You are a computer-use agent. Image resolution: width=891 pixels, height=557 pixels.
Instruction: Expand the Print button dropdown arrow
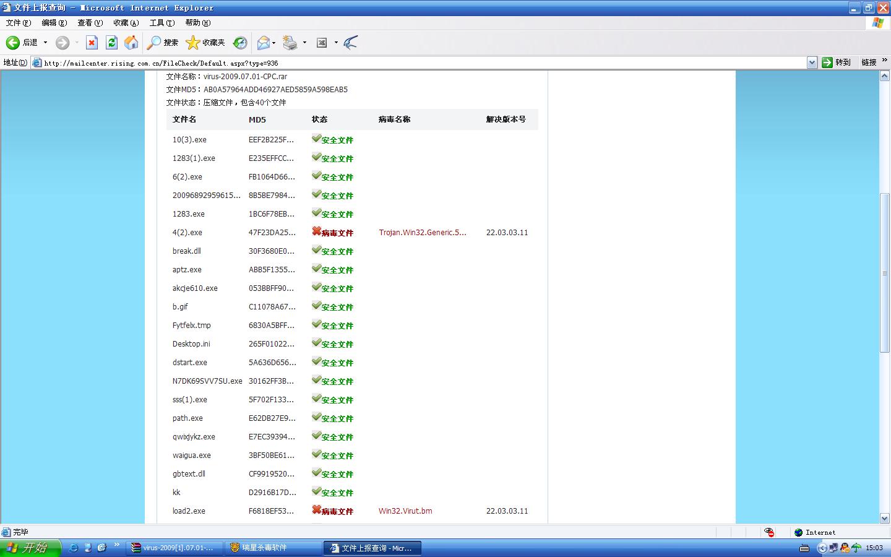(304, 43)
